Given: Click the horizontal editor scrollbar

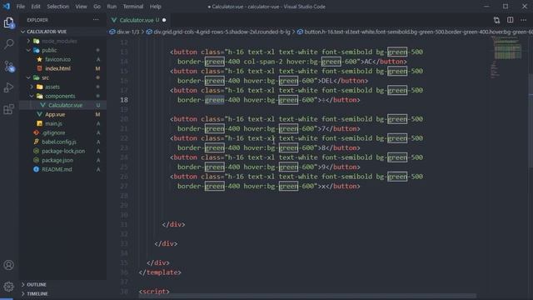Looking at the screenshot, I should pyautogui.click(x=307, y=296).
